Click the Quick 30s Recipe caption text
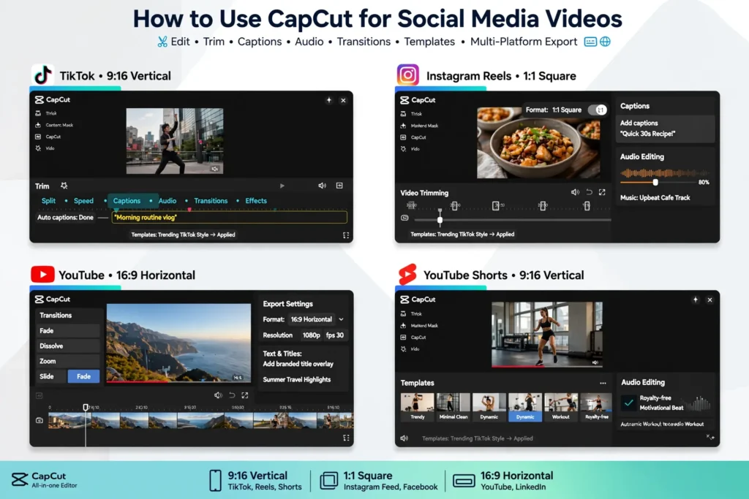749x499 pixels. click(648, 134)
